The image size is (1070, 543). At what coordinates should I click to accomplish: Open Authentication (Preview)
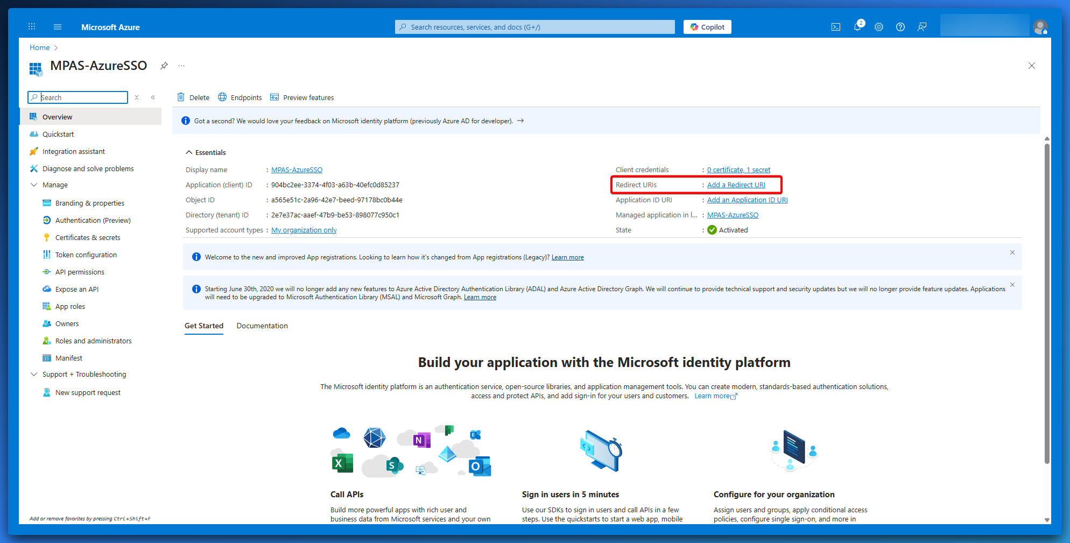click(93, 220)
